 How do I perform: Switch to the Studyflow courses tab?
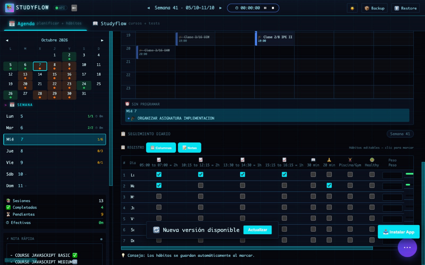126,23
